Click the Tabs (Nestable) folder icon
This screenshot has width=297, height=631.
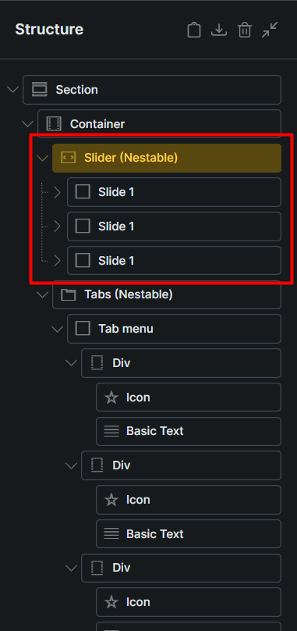tap(68, 295)
